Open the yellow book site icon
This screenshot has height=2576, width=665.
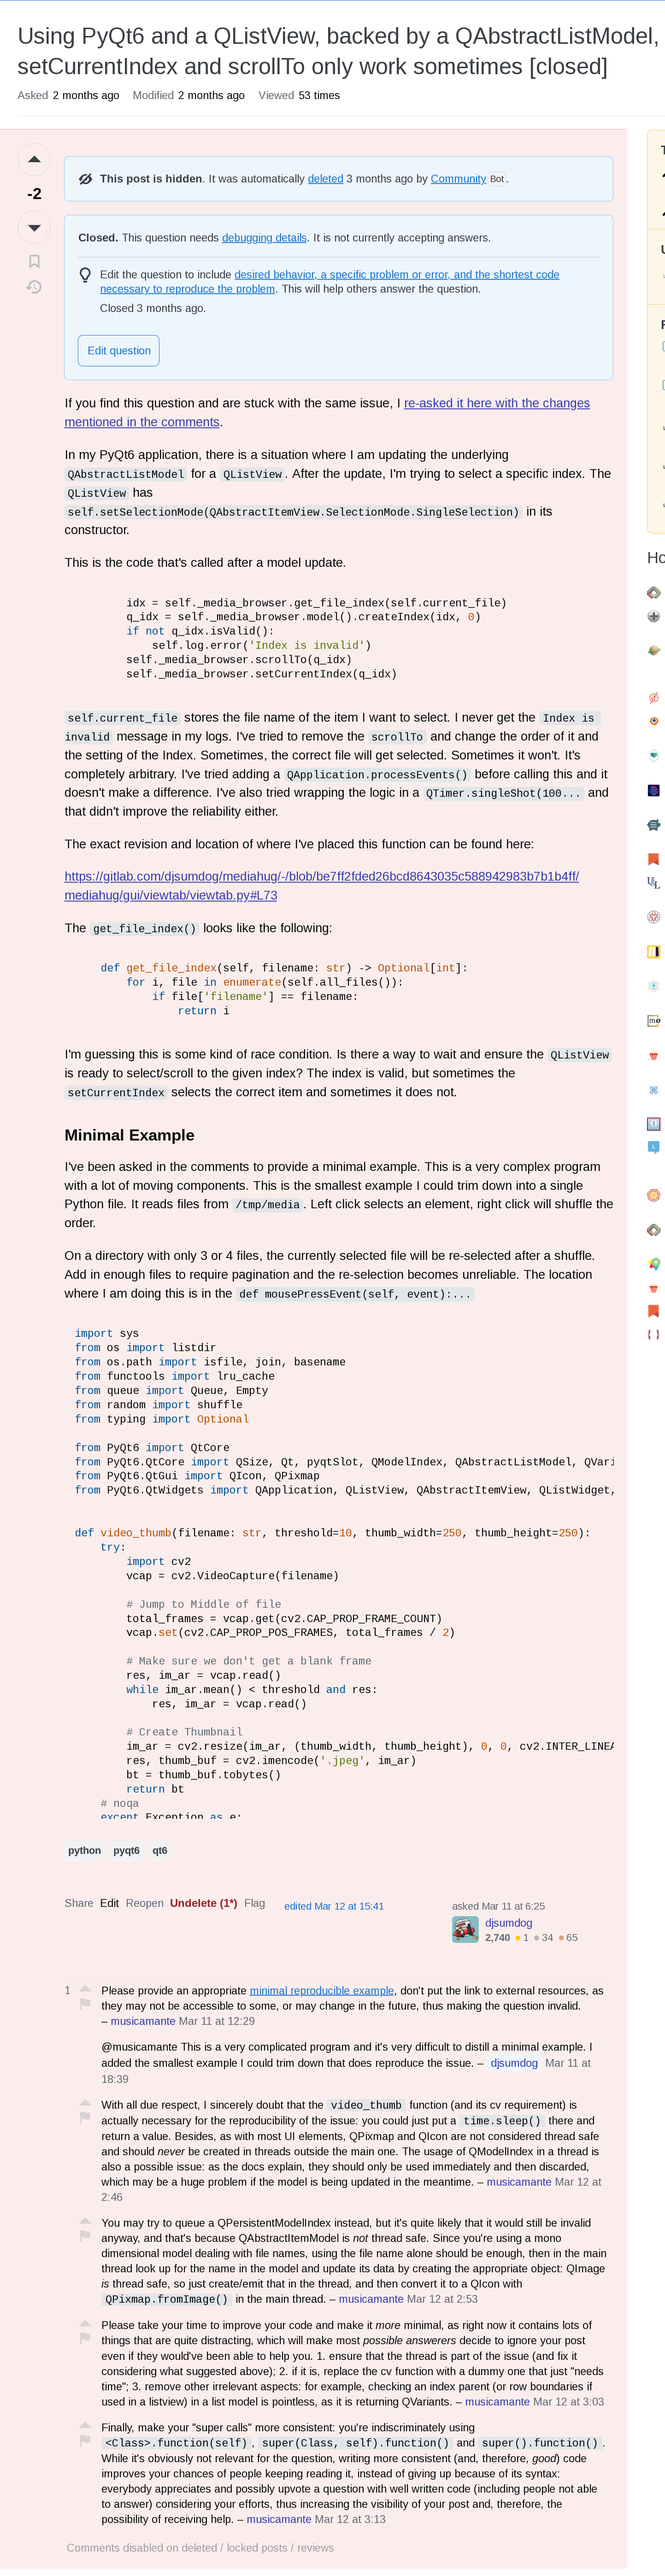(x=654, y=951)
